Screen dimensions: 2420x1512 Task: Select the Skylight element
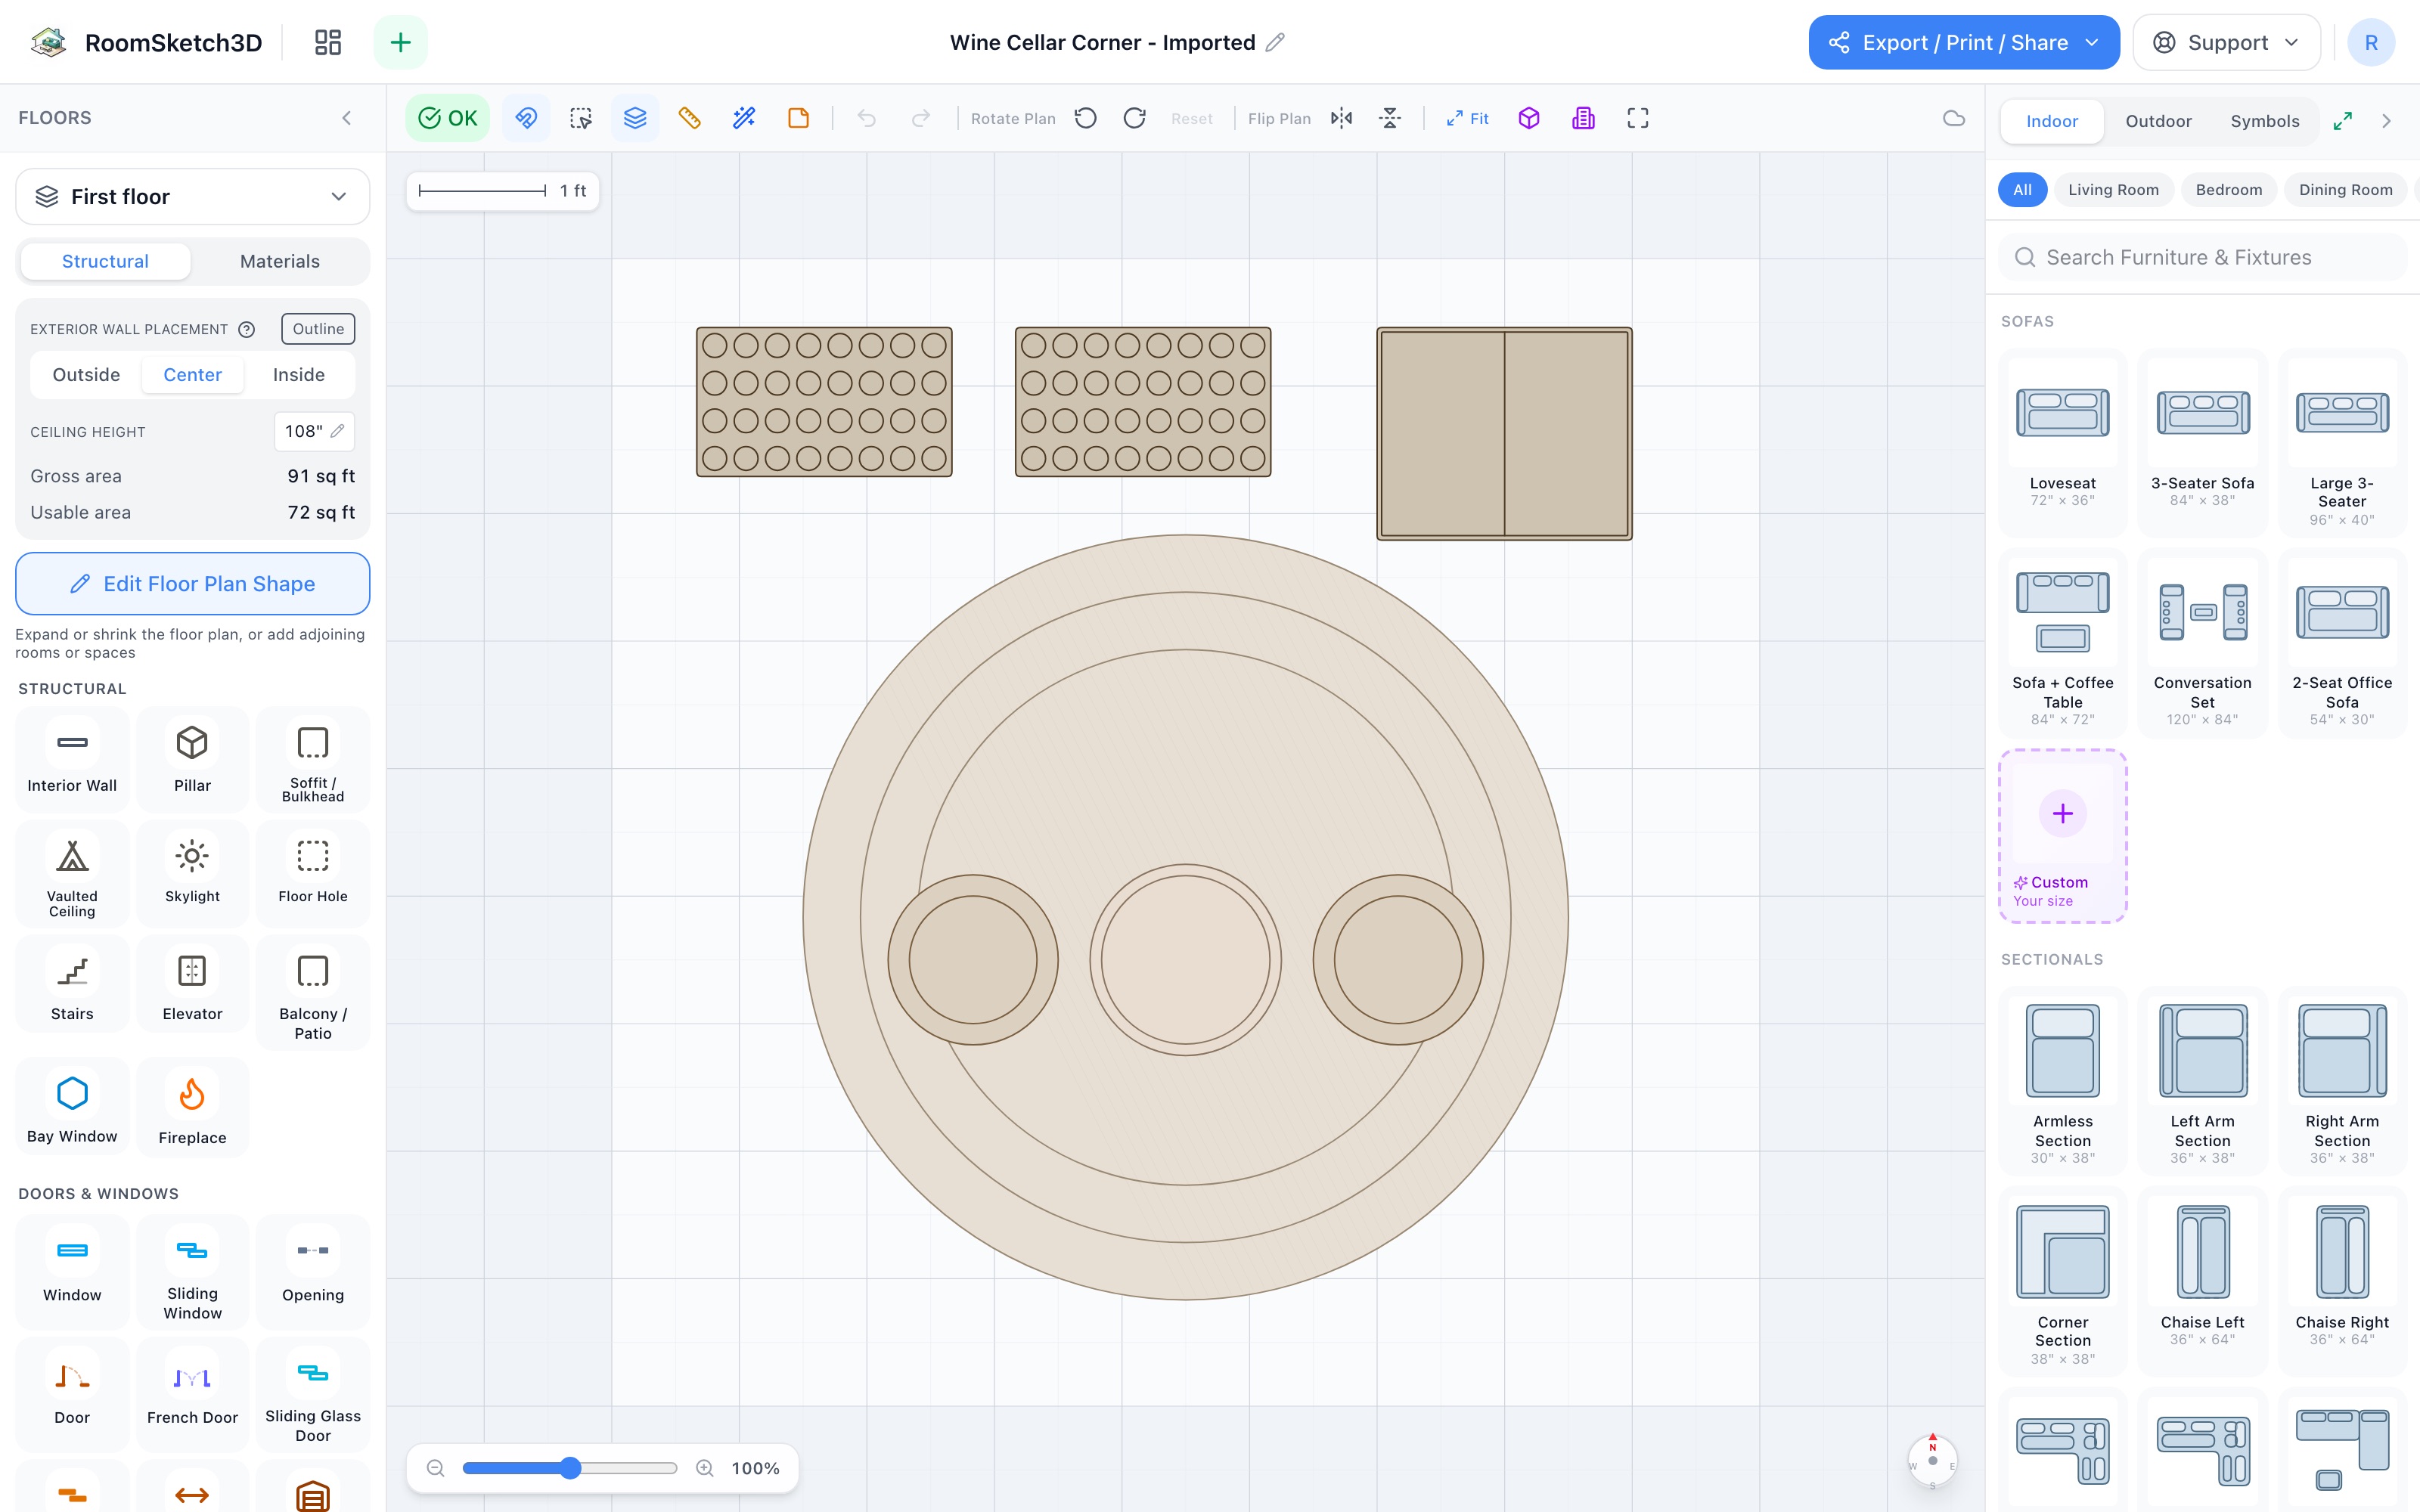click(x=192, y=874)
